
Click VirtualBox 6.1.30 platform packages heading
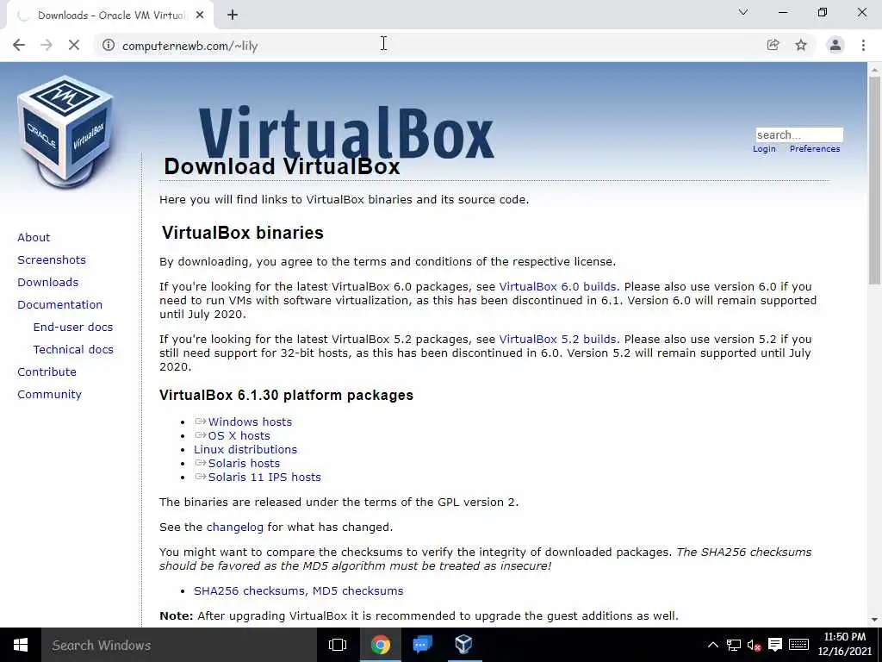pos(286,395)
